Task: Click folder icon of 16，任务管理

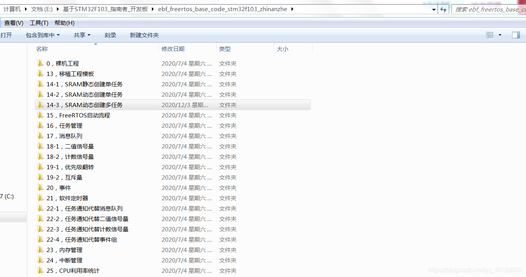Action: [x=40, y=125]
